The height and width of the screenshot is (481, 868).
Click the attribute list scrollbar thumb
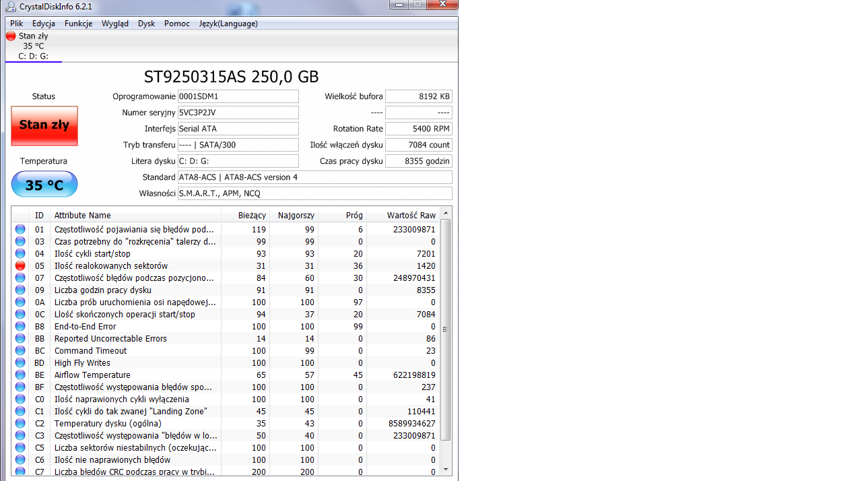point(446,330)
